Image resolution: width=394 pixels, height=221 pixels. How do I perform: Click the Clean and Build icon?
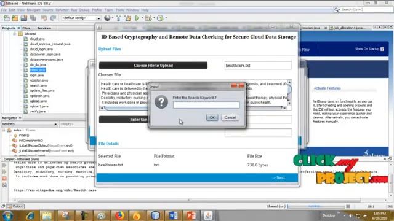click(x=127, y=18)
